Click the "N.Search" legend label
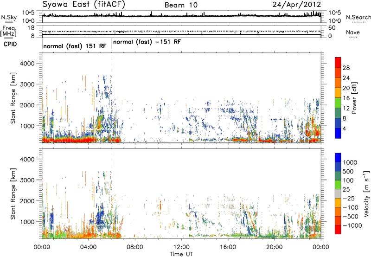 point(358,17)
